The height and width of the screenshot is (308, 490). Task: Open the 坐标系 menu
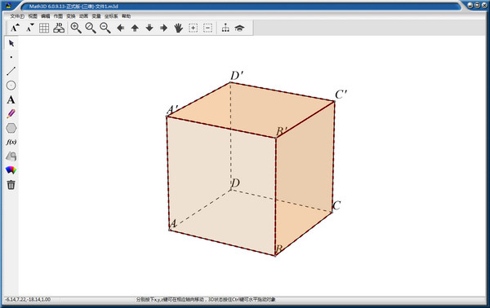pyautogui.click(x=111, y=16)
